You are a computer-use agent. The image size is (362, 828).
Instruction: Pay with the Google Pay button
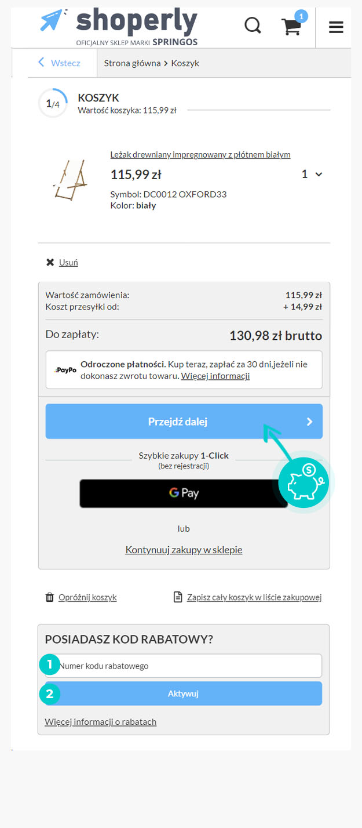(x=184, y=493)
